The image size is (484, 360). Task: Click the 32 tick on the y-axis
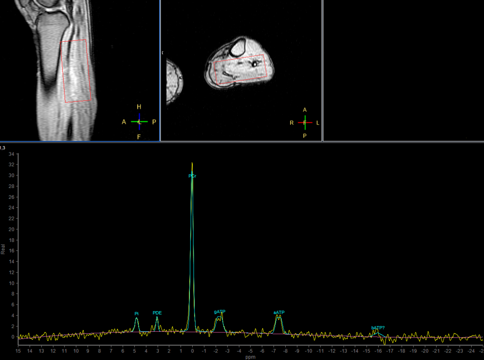[11, 164]
